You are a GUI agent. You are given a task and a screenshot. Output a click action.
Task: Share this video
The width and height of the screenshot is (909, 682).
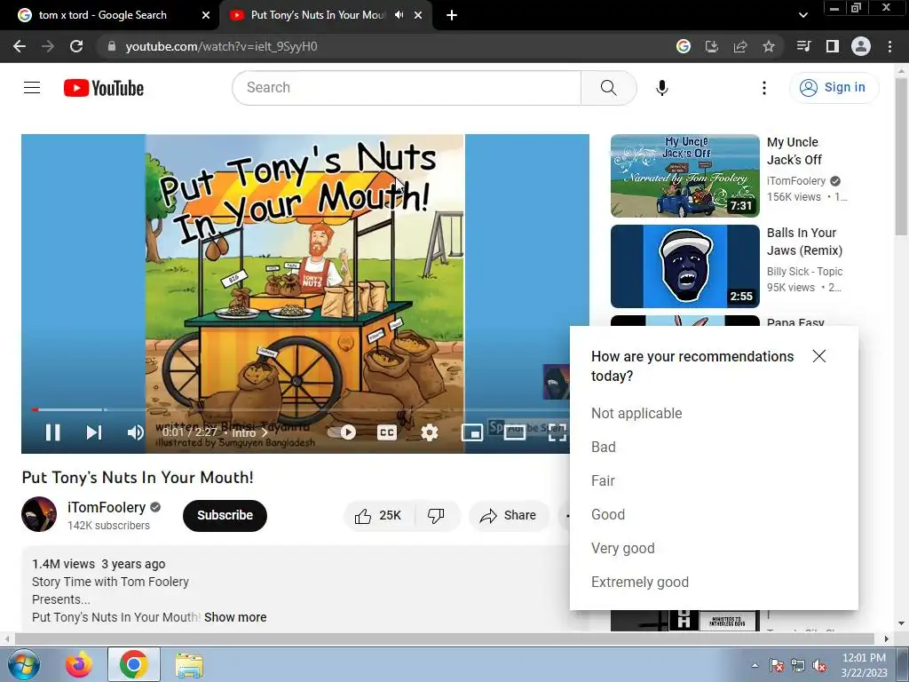pos(509,516)
